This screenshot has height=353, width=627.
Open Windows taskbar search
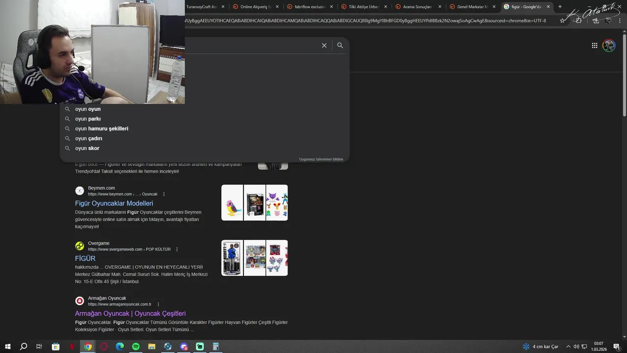[24, 347]
